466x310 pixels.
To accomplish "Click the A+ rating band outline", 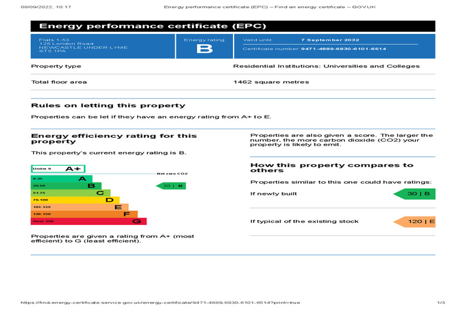I will pos(58,168).
